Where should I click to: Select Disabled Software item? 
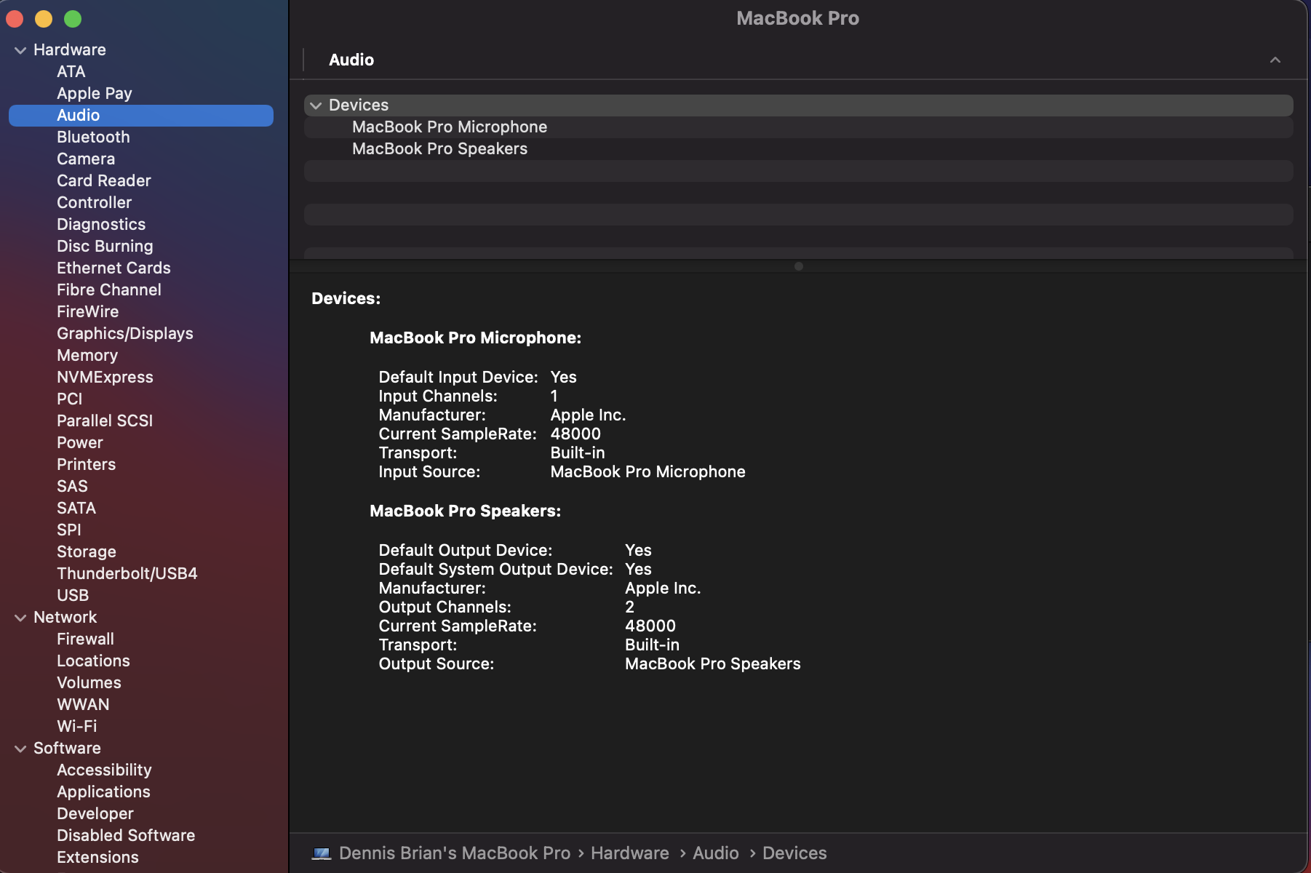(x=126, y=835)
